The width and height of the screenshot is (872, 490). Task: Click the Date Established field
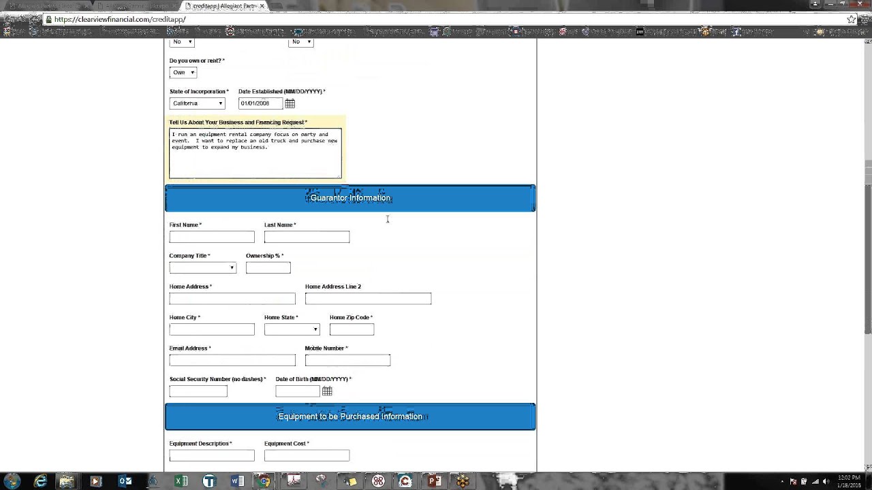click(x=260, y=103)
